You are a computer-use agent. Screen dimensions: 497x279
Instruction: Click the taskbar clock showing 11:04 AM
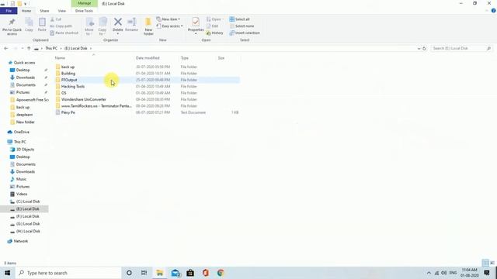pos(469,273)
